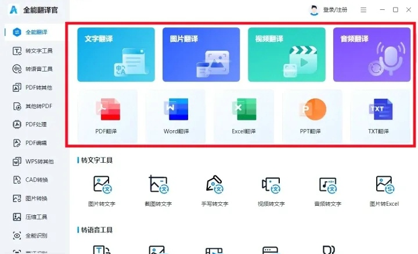This screenshot has height=254, width=418.
Task: Minimize the application window
Action: pyautogui.click(x=382, y=10)
